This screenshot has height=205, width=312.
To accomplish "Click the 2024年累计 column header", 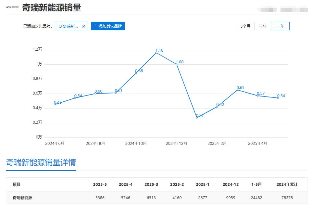I will pos(287,185).
